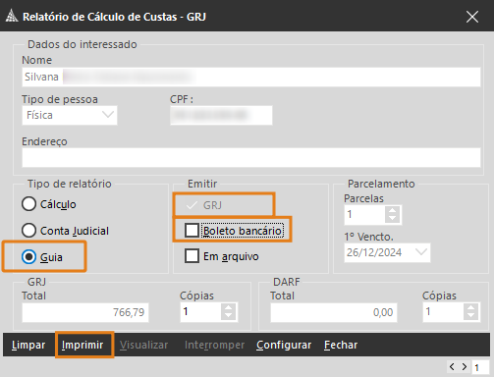Increase DARF Cópias with up arrow

(x=470, y=307)
